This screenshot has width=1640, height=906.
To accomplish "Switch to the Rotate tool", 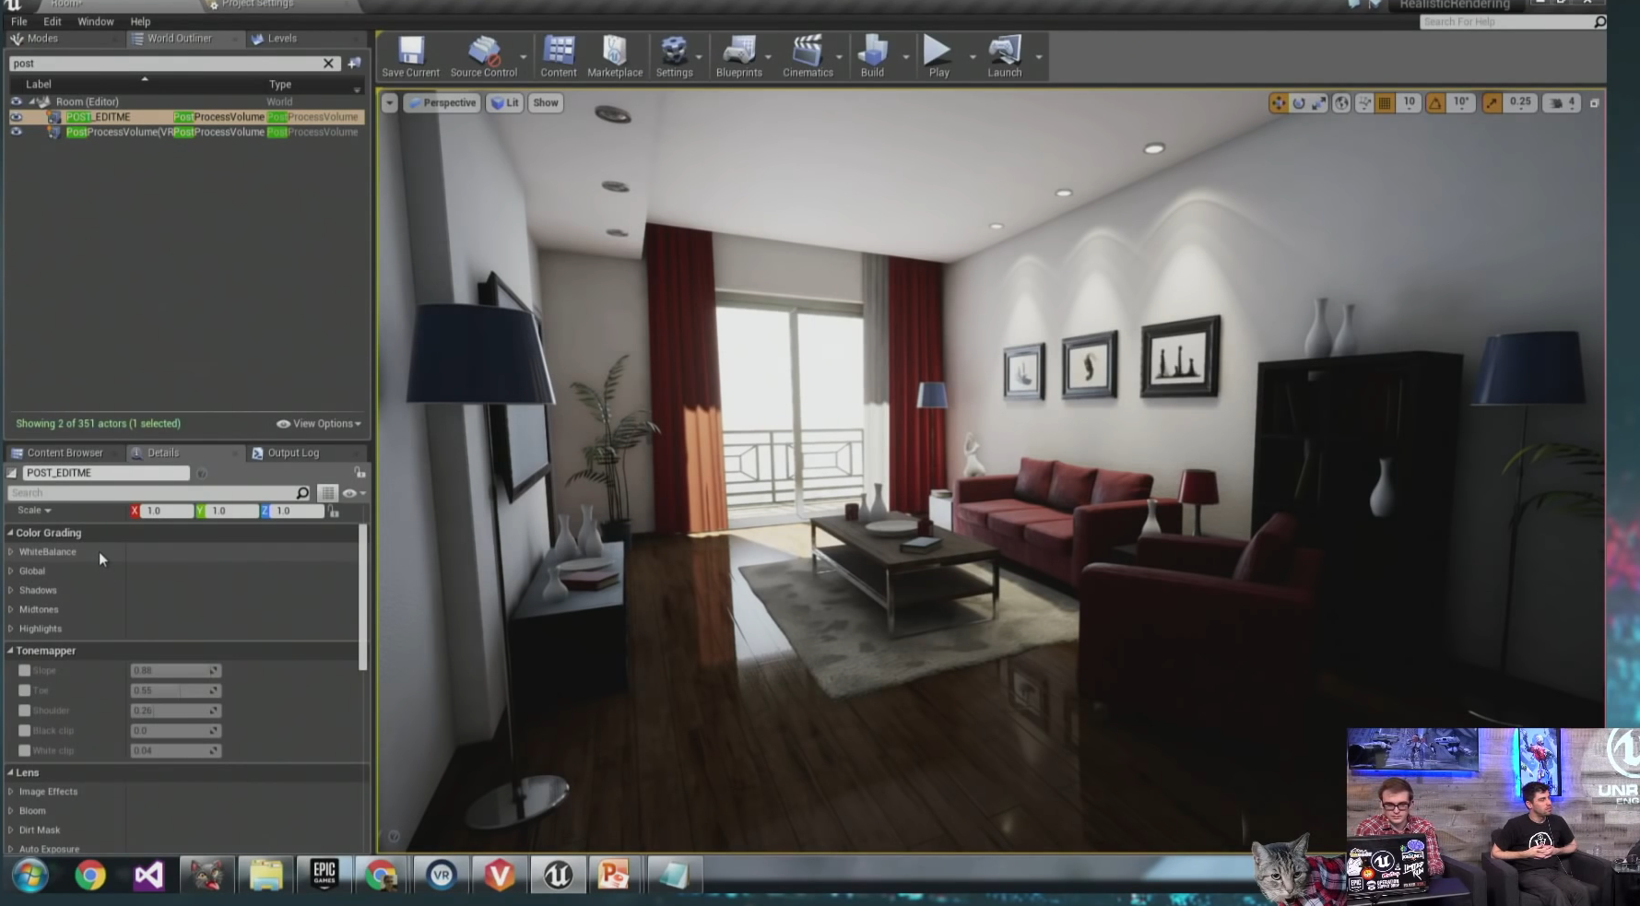I will click(1300, 102).
